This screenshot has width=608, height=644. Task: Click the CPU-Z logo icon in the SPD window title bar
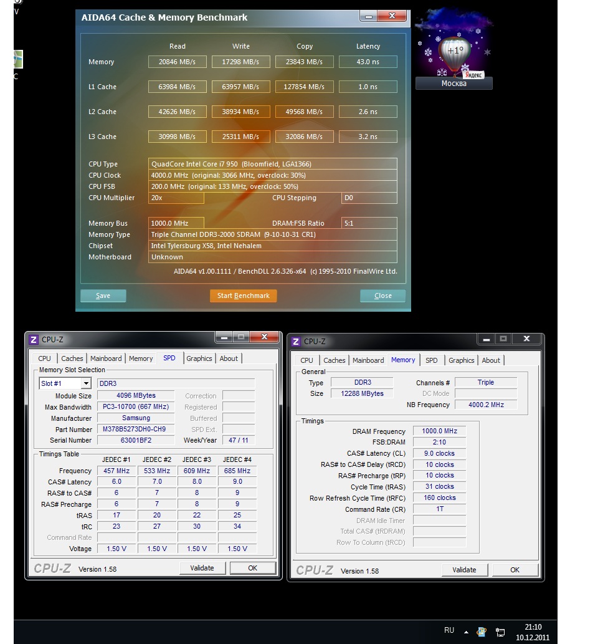pyautogui.click(x=34, y=340)
